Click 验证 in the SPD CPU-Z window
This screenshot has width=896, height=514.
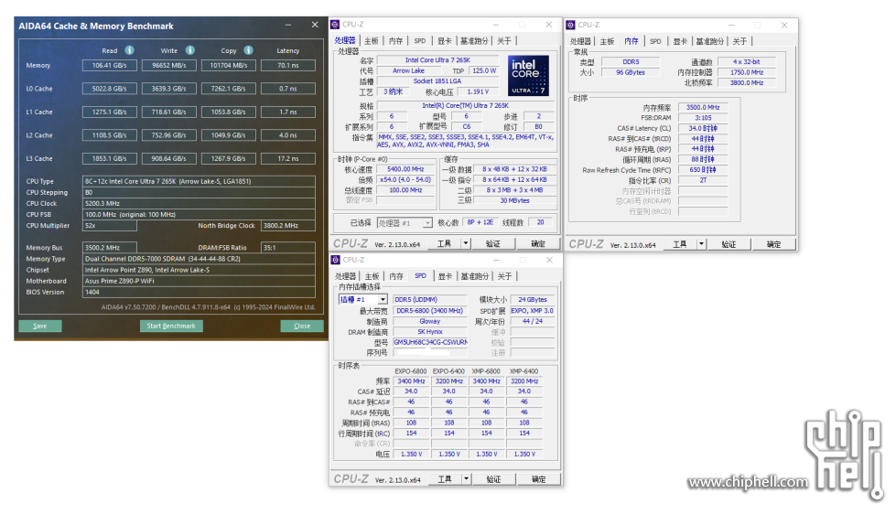493,479
